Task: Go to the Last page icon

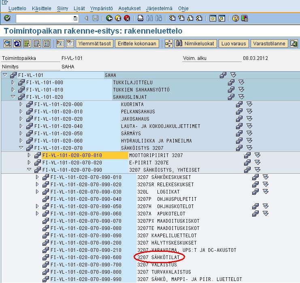Action: click(x=199, y=18)
